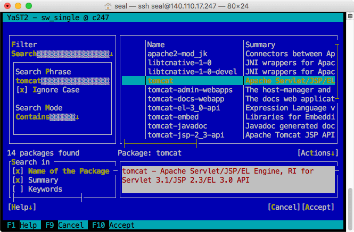Open the Filter Search dropdown
This screenshot has height=232, width=354.
coord(62,54)
